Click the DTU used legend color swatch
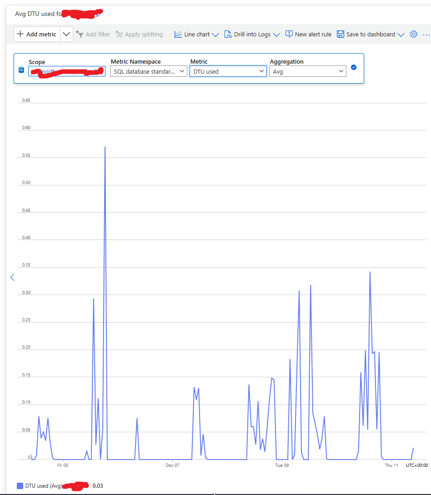This screenshot has width=431, height=495. [20, 486]
